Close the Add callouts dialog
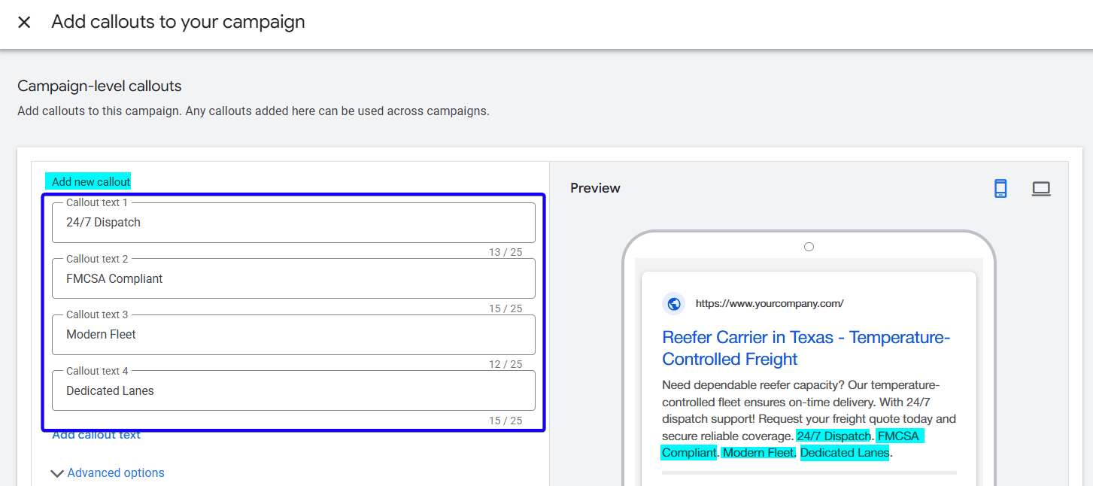 point(24,22)
